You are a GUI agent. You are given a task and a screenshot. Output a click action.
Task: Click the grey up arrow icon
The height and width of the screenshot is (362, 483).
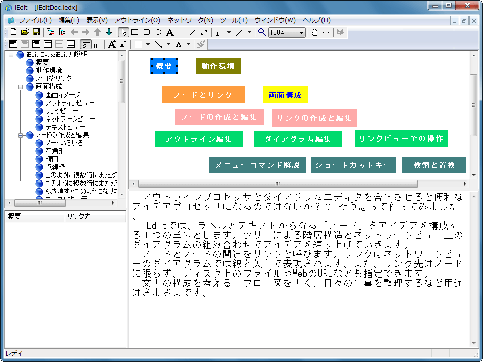click(97, 32)
